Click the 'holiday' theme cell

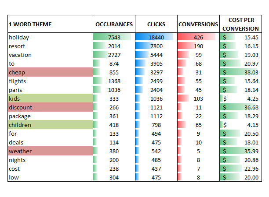point(50,37)
